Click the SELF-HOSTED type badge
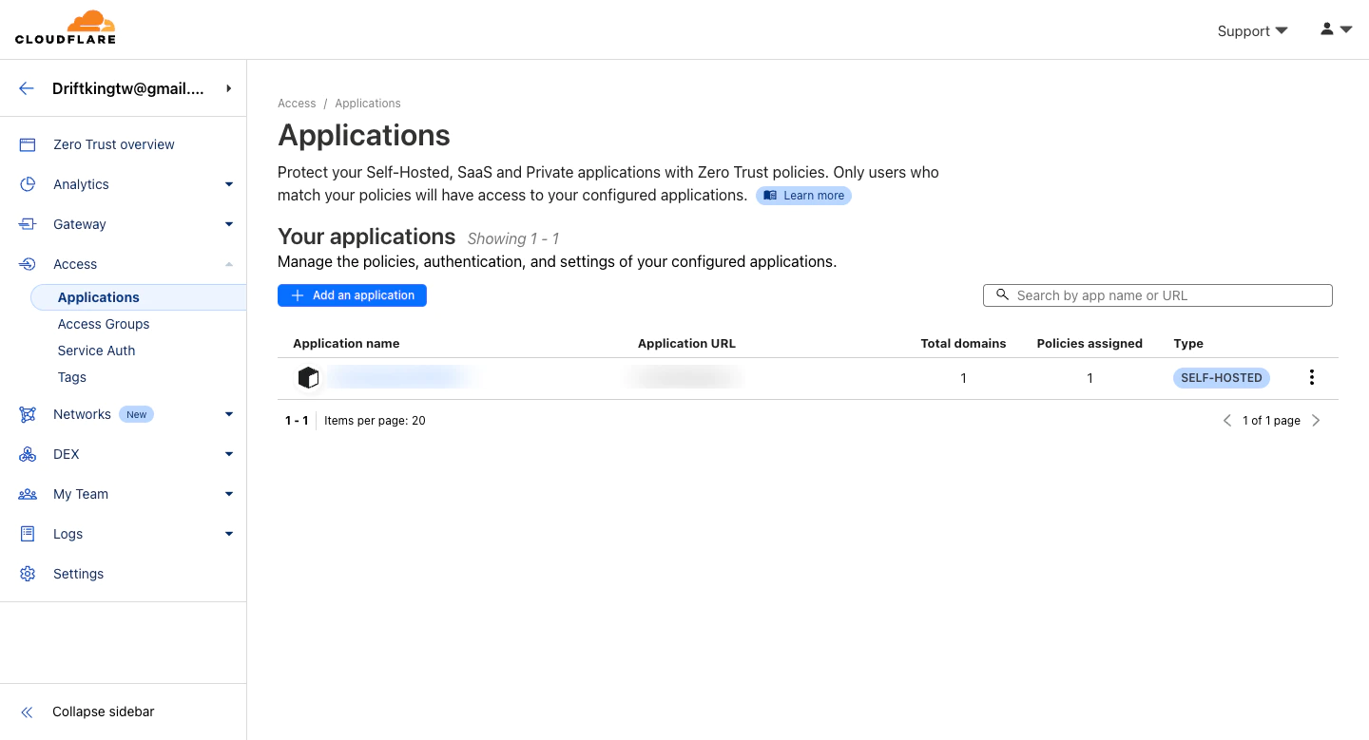The width and height of the screenshot is (1369, 740). 1221,378
